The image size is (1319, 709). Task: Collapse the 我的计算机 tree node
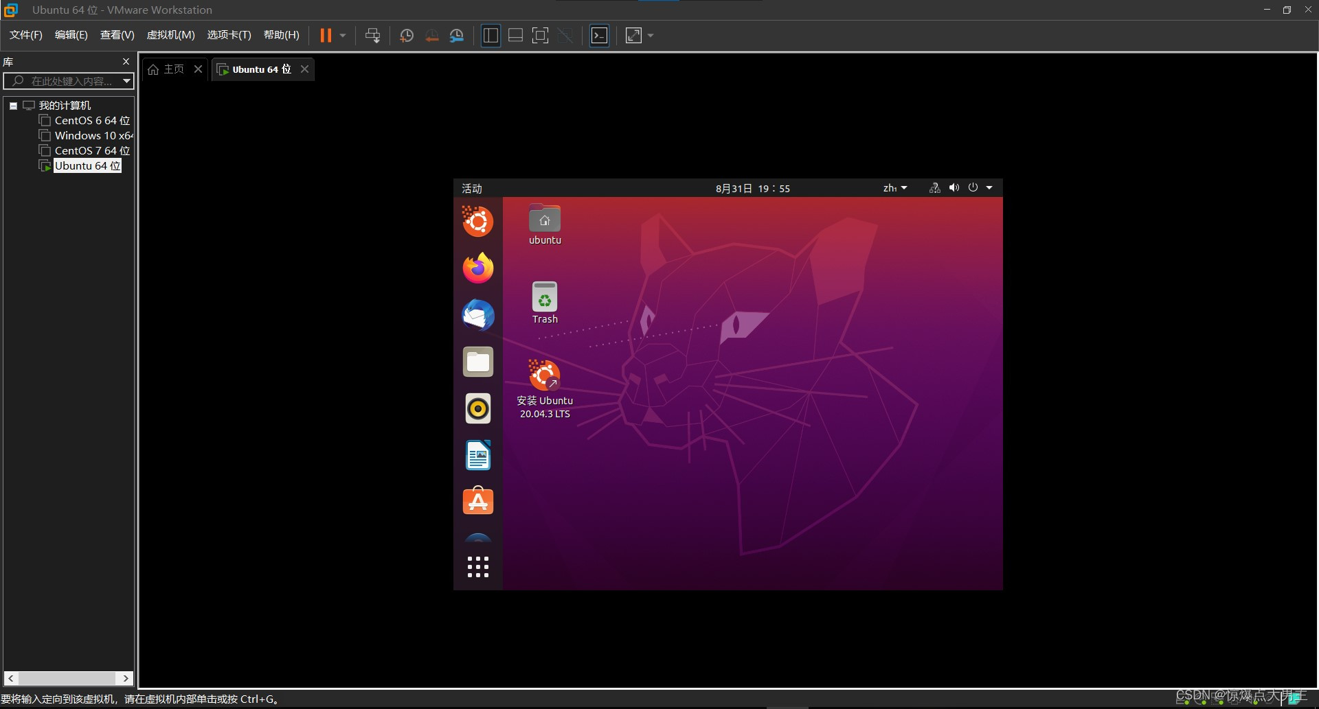click(13, 106)
